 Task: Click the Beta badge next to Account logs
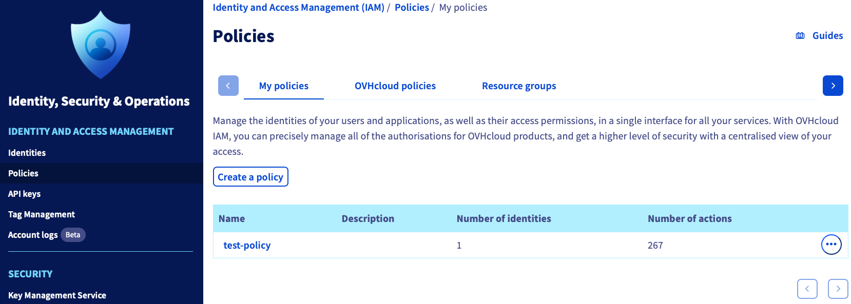[73, 235]
